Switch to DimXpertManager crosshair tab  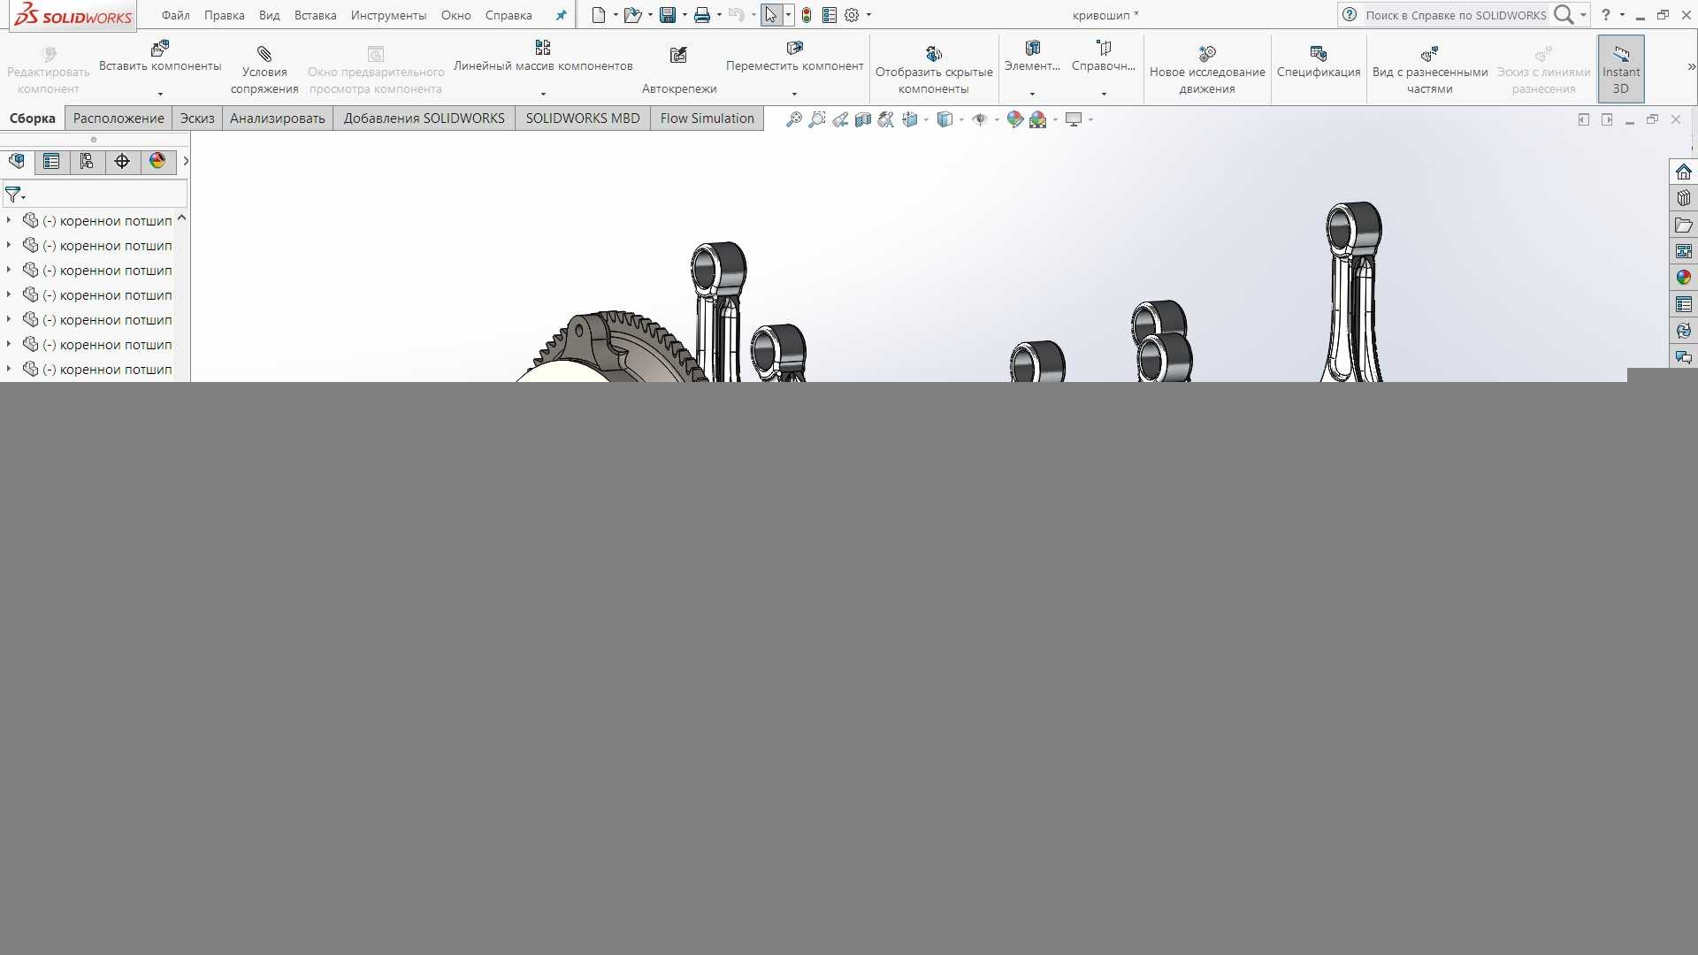122,161
